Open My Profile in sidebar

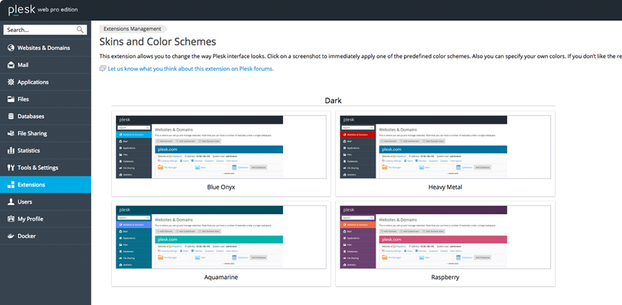pos(45,219)
